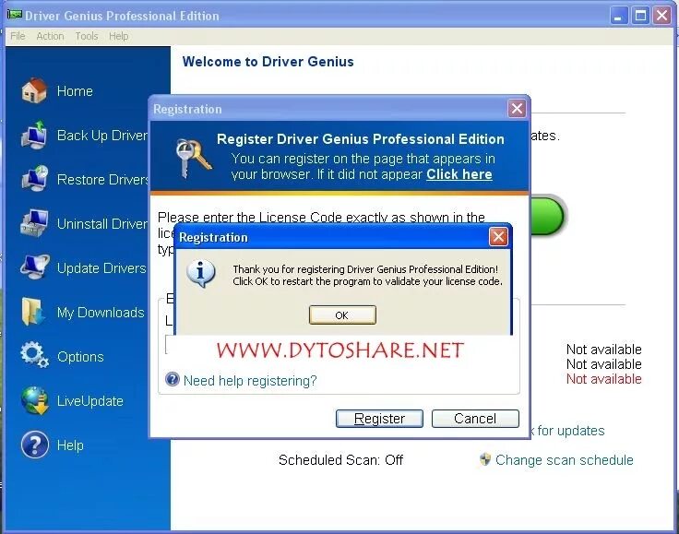Close the Register Driver Genius dialog

coord(517,108)
